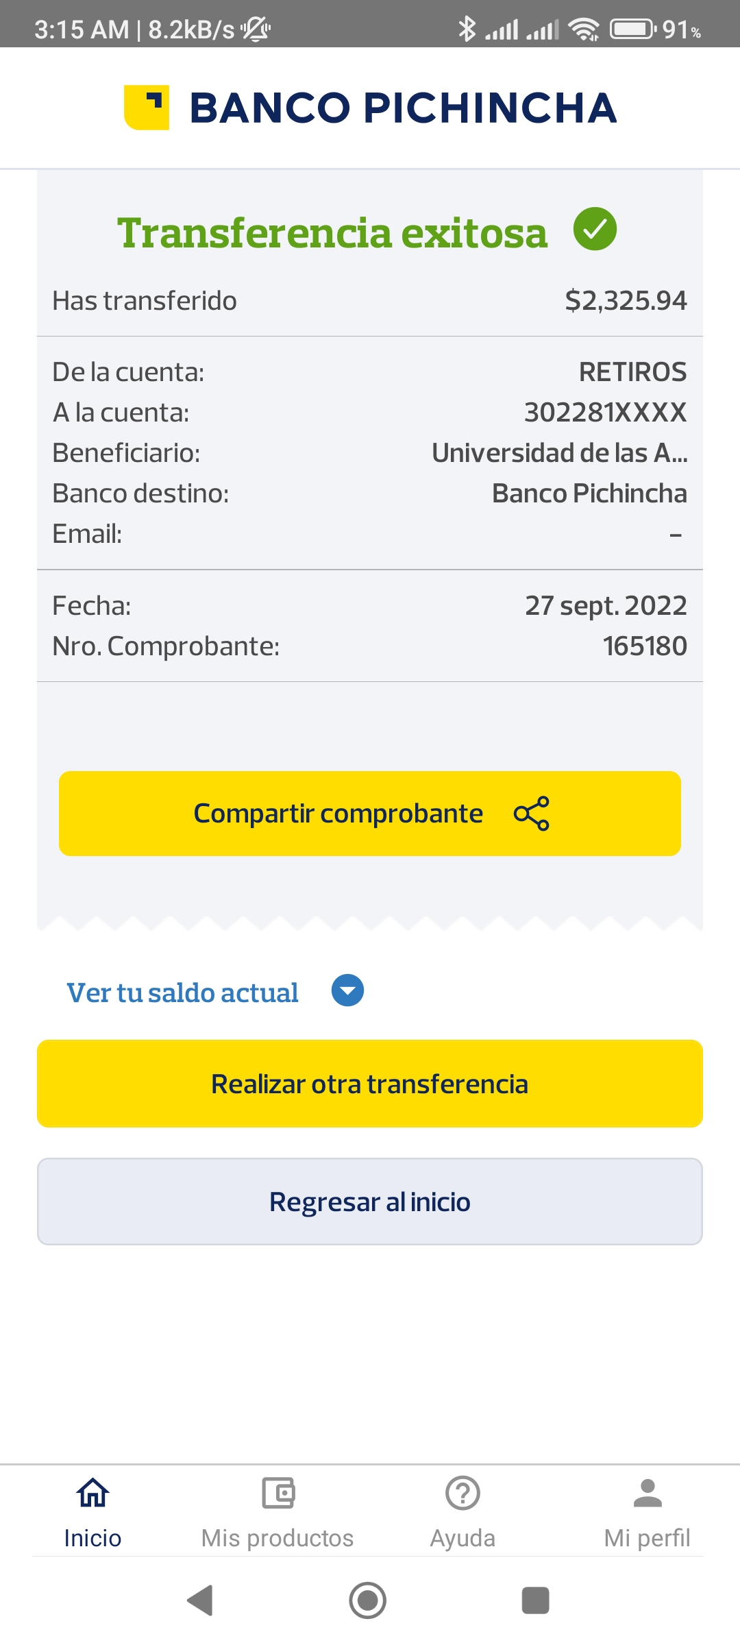Screen dimensions: 740x1645
Task: Tap the Banco Pichincha yellow logo icon
Action: pos(147,108)
